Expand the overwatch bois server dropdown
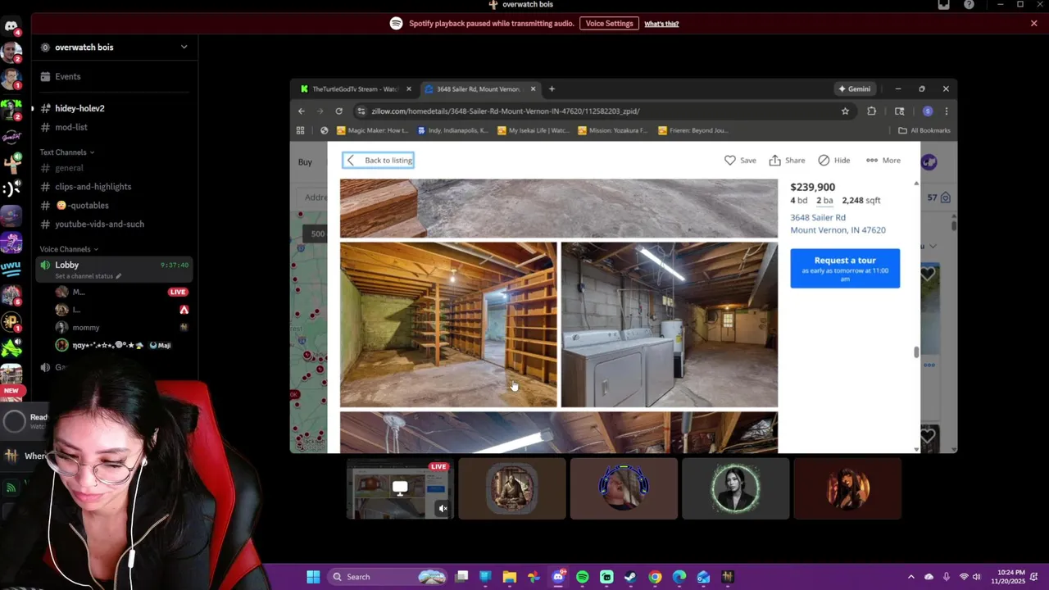The width and height of the screenshot is (1049, 590). click(184, 48)
